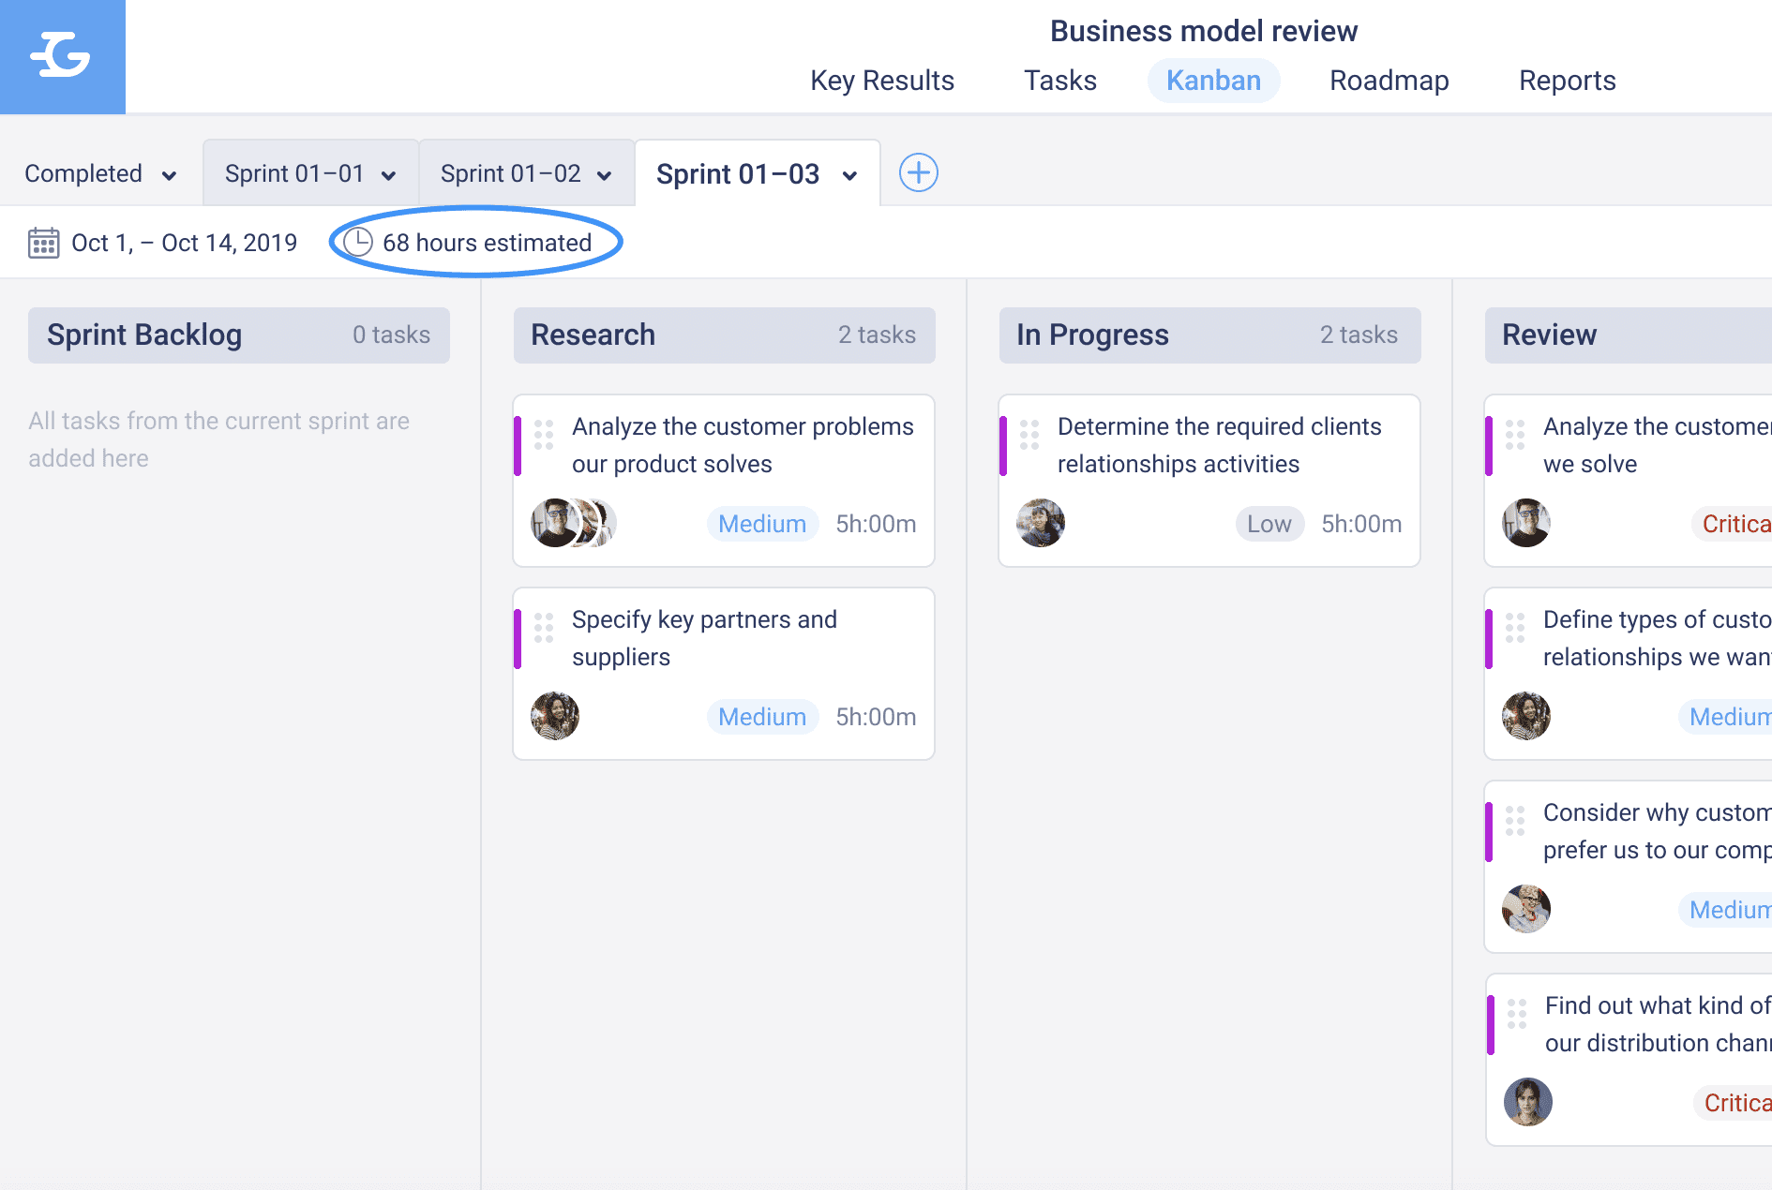This screenshot has width=1772, height=1190.
Task: Click purple color bar on 'Specify key partners' card
Action: point(518,638)
